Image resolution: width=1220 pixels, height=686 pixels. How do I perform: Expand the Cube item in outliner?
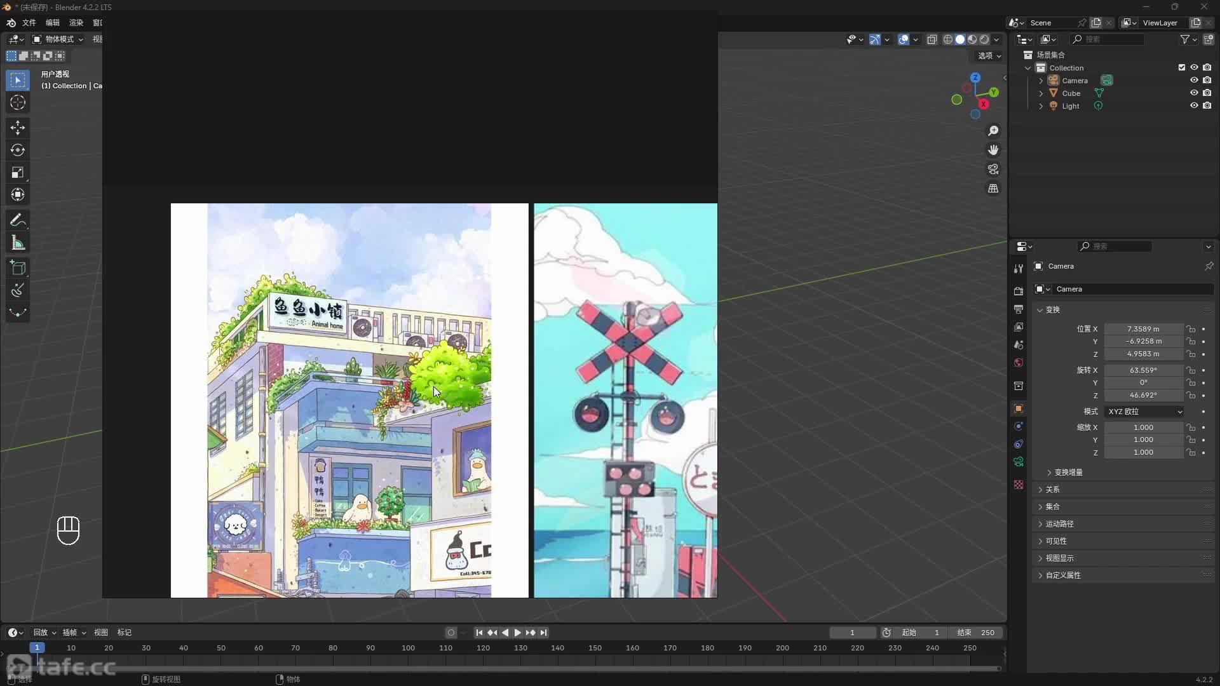click(1041, 93)
